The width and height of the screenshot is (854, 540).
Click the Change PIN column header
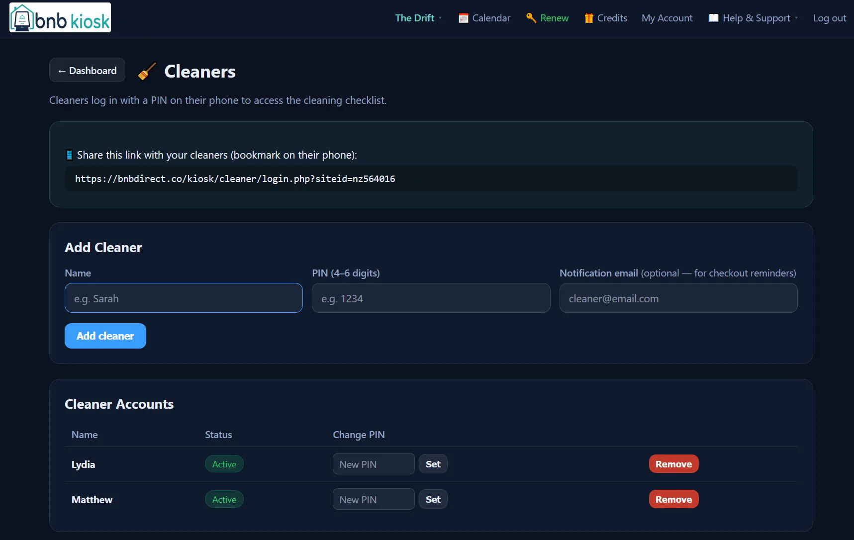tap(359, 435)
